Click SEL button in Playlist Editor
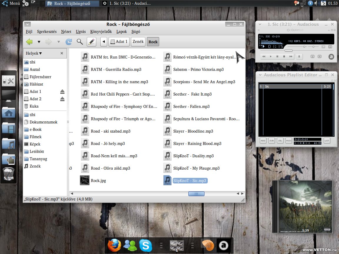Image resolution: width=339 pixels, height=254 pixels. point(280,141)
